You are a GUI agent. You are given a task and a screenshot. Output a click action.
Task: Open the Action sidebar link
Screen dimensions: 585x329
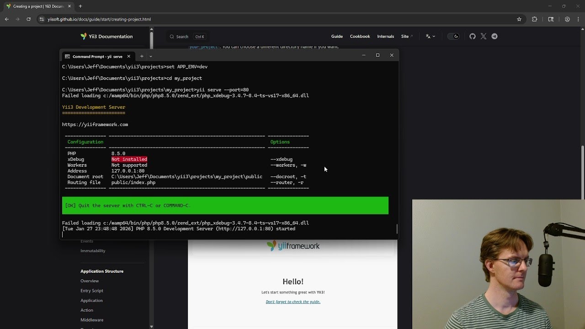click(x=87, y=310)
